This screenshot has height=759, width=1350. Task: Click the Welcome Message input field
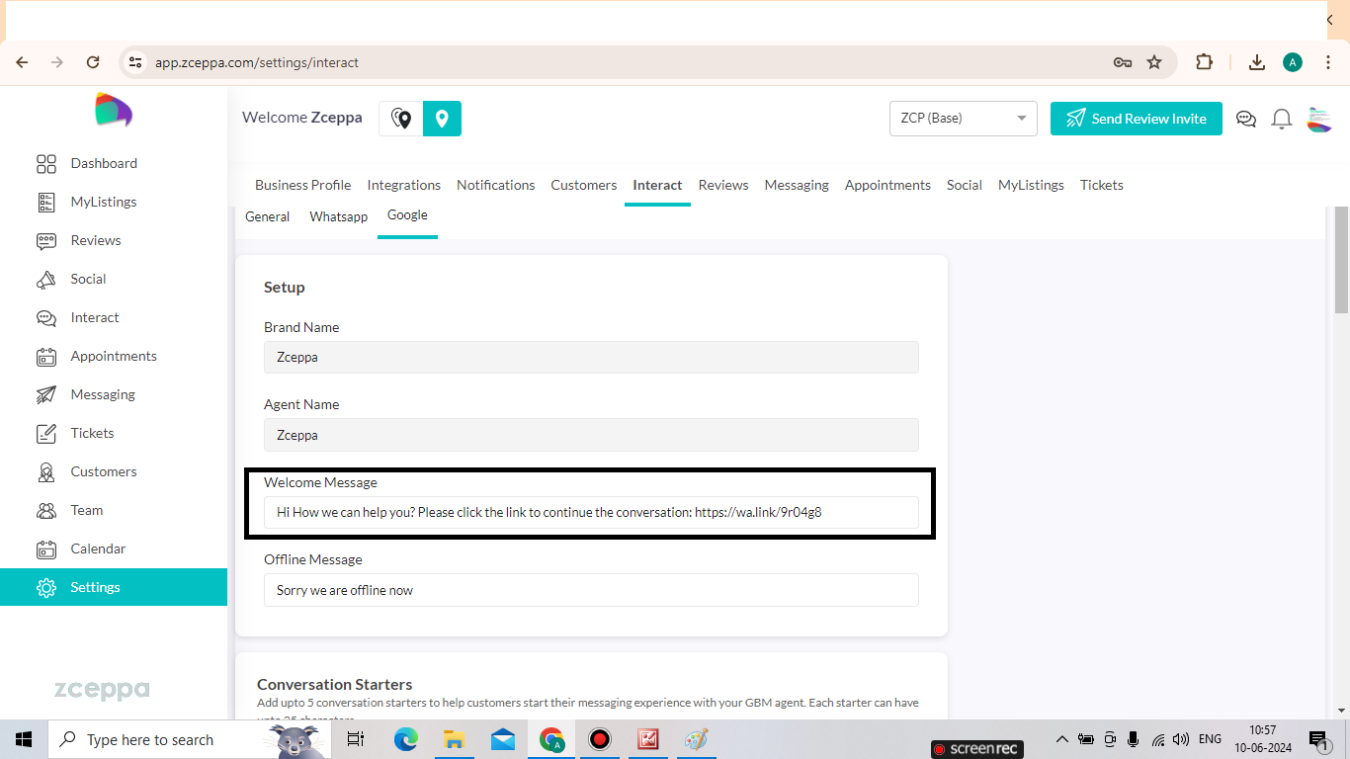[591, 512]
